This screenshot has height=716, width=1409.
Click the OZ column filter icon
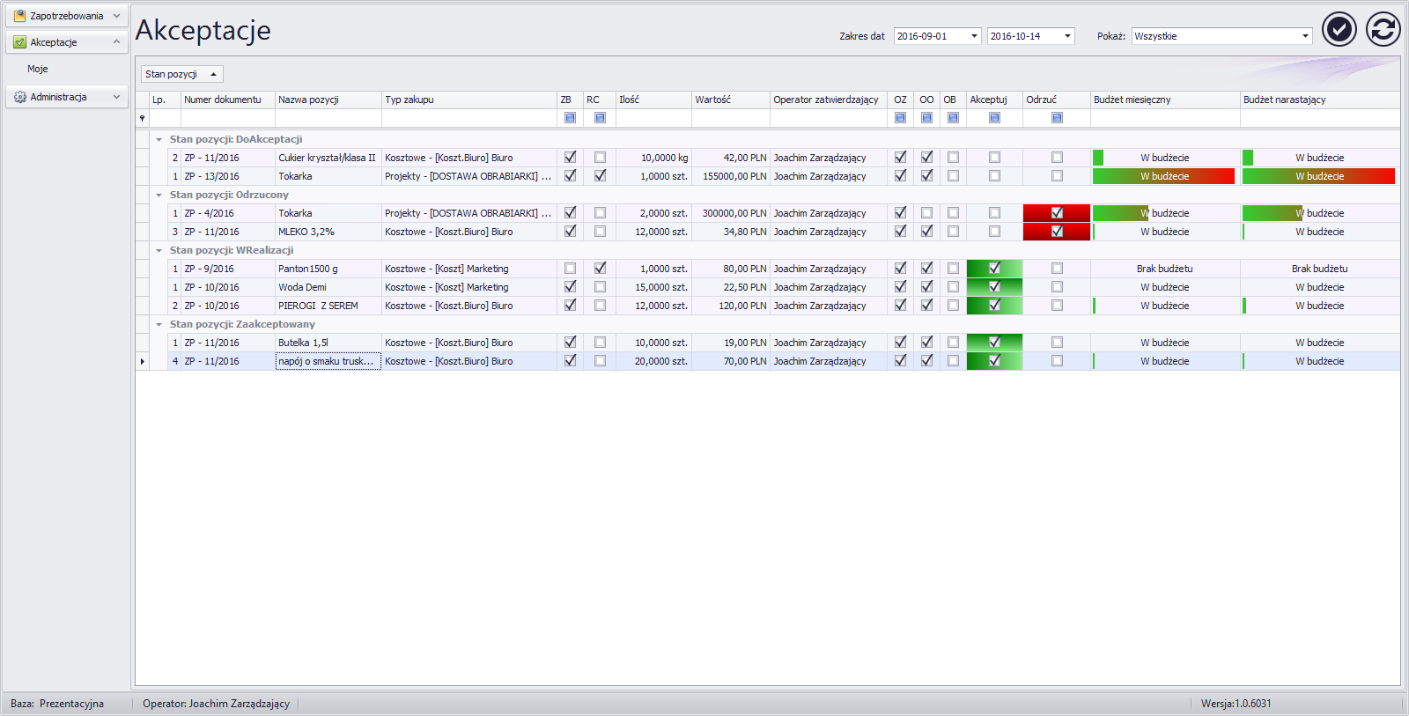(x=900, y=118)
